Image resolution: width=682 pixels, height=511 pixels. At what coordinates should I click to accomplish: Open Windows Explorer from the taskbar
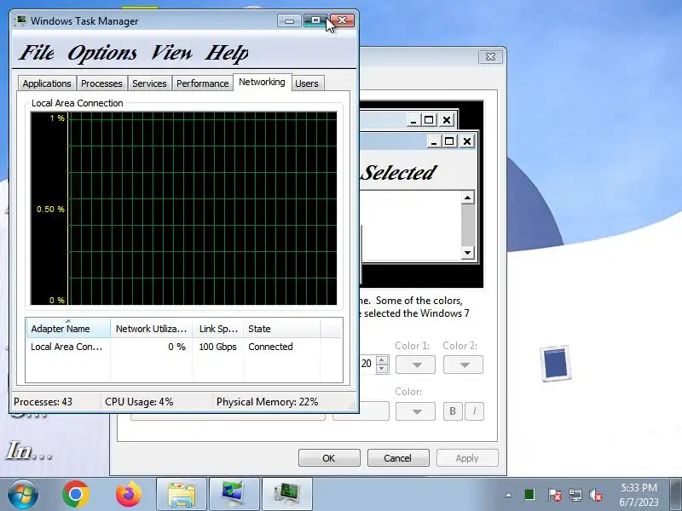pyautogui.click(x=182, y=494)
